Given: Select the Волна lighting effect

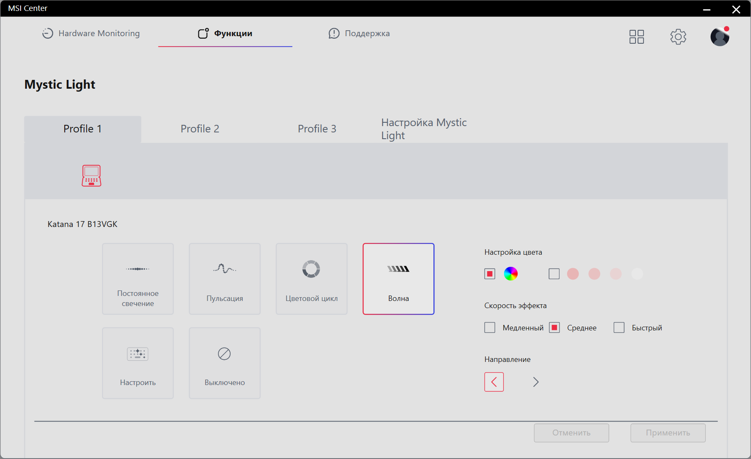Looking at the screenshot, I should (x=399, y=279).
